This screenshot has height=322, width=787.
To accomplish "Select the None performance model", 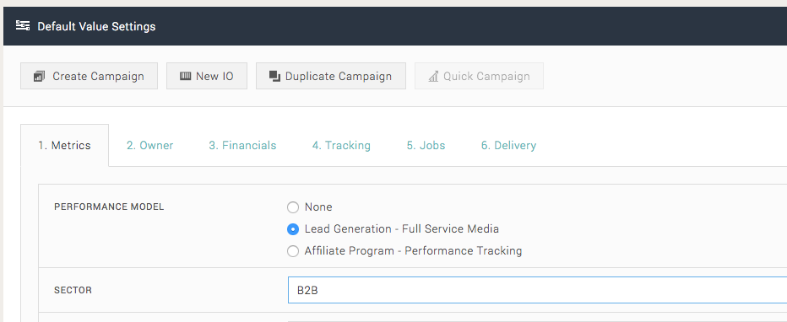I will [293, 207].
